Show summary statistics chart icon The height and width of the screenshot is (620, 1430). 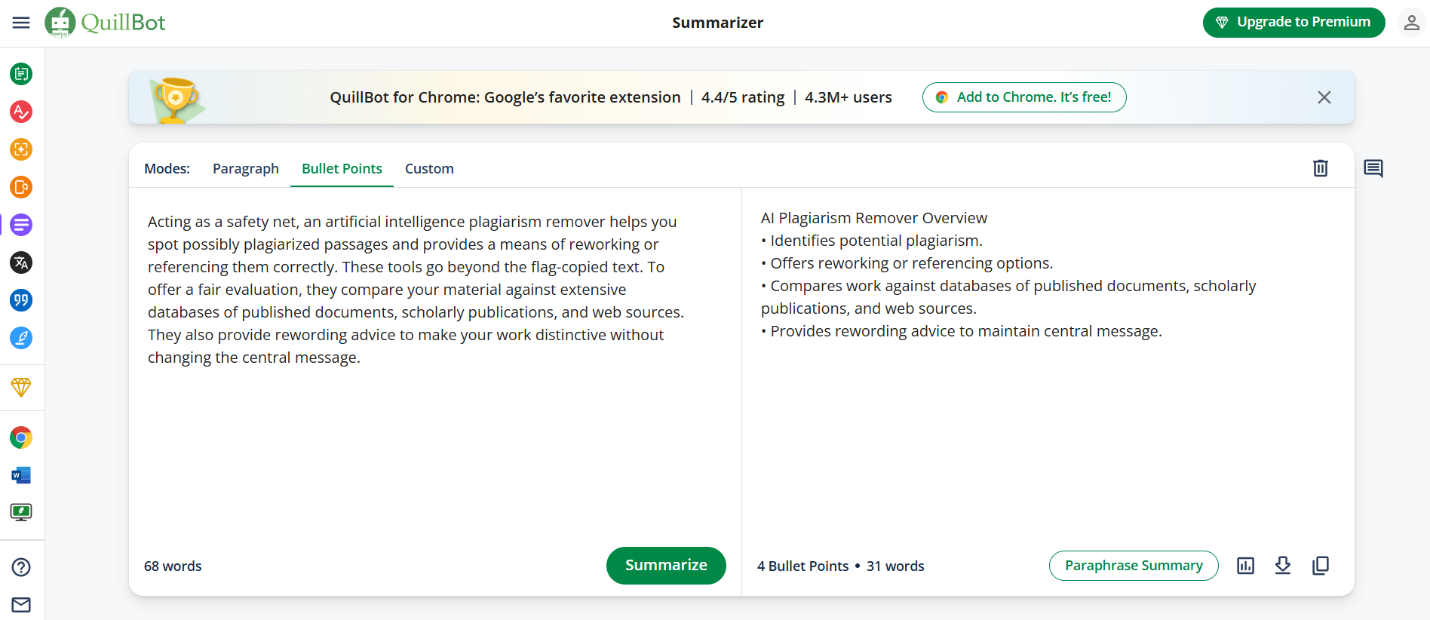(x=1246, y=566)
